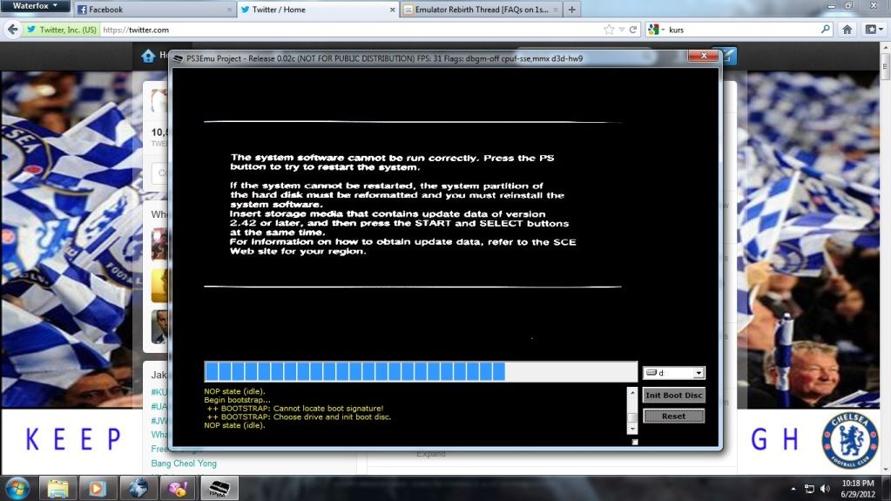Go back to the previous page
This screenshot has width=891, height=501.
(12, 30)
